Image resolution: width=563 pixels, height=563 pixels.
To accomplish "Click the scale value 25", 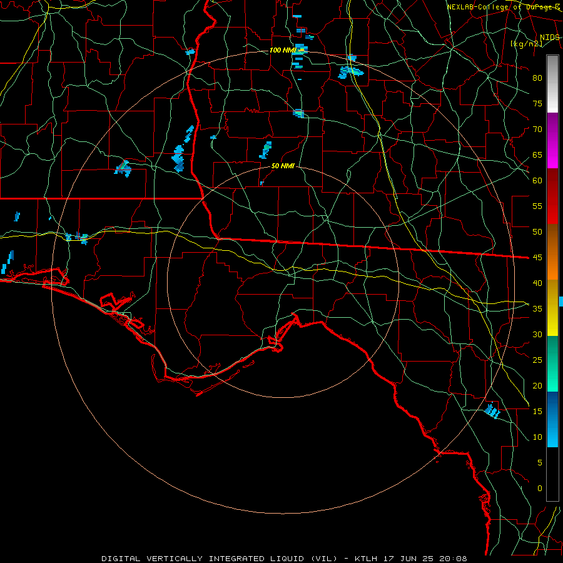I will click(537, 360).
